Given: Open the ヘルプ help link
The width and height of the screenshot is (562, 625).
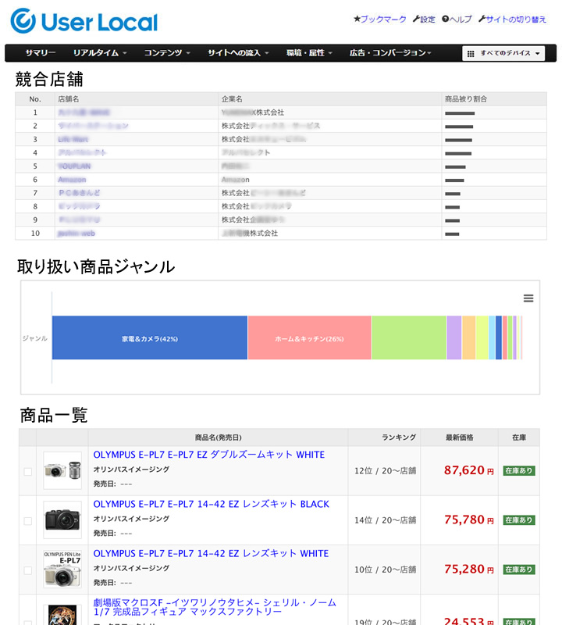Looking at the screenshot, I should [x=457, y=19].
